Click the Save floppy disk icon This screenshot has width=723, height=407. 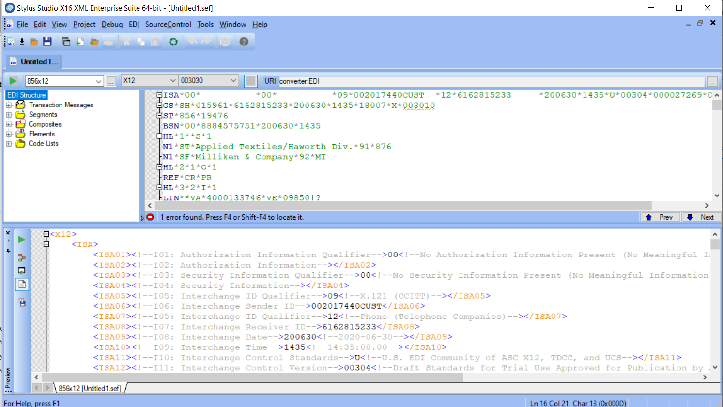click(47, 42)
